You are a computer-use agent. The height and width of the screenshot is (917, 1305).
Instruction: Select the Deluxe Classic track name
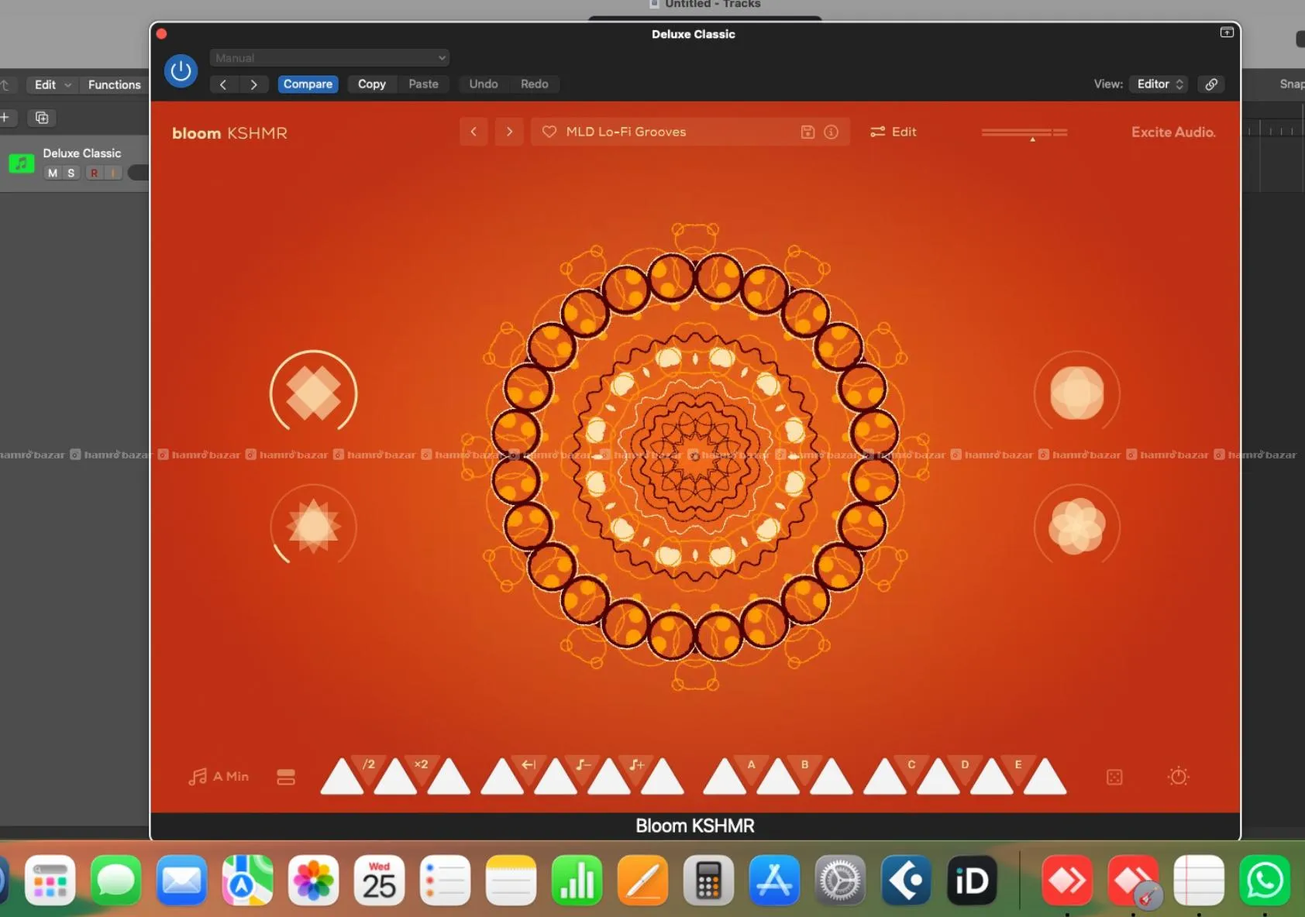tap(82, 153)
